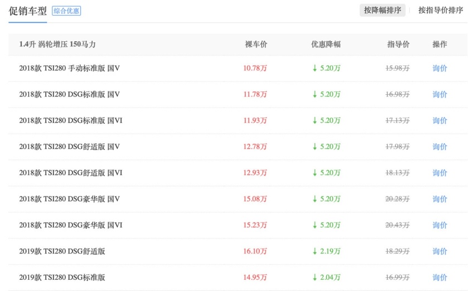
Task: Select model 2018款 TSI280 DSG标准版 国V
Action: click(69, 94)
